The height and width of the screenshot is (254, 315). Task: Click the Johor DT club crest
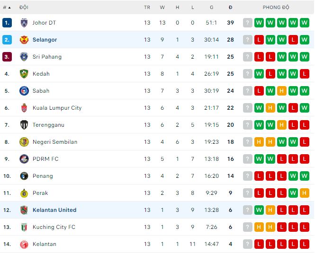pos(24,23)
